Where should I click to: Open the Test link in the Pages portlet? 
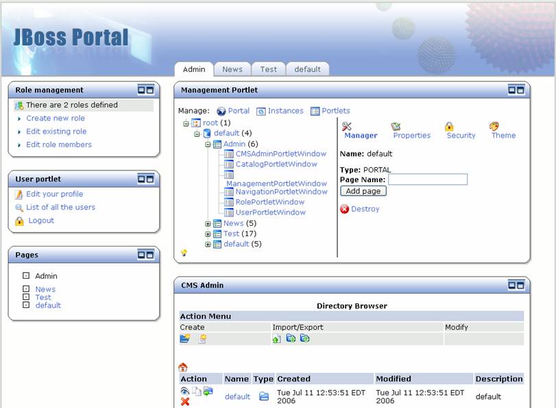43,298
